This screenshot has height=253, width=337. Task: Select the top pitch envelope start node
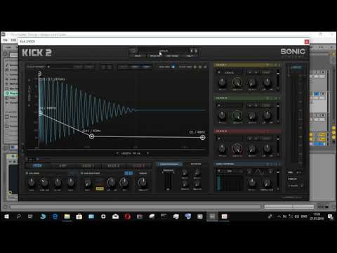pyautogui.click(x=39, y=74)
